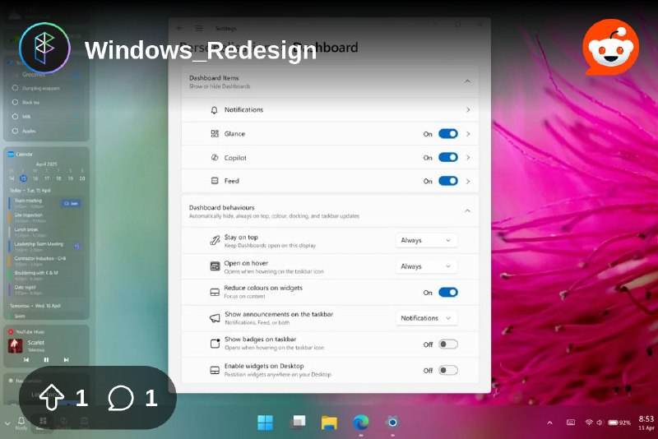Click the Feed icon in Settings list

pyautogui.click(x=215, y=181)
